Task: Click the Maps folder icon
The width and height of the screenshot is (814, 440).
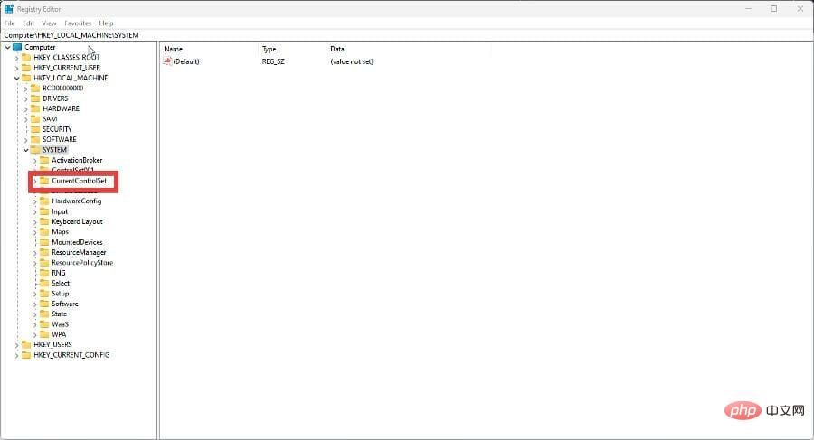Action: point(44,232)
